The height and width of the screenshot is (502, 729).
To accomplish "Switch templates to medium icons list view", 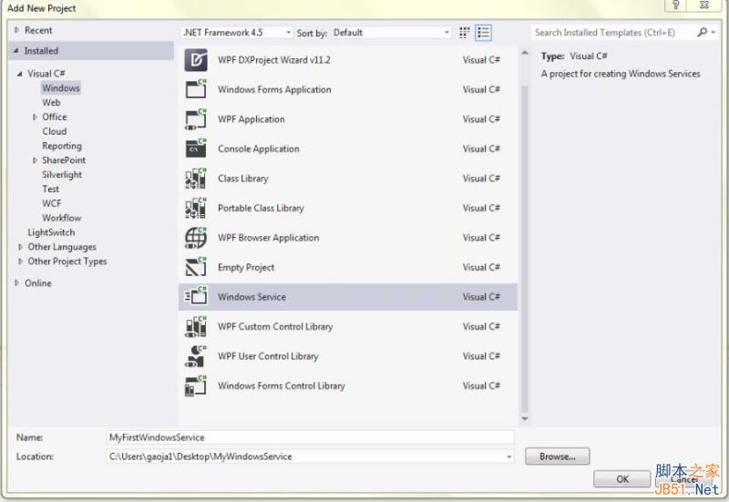I will coord(484,33).
